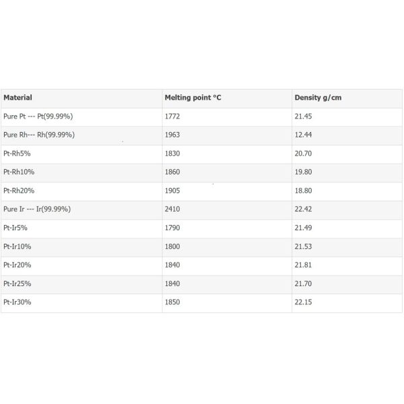The height and width of the screenshot is (404, 404).
Task: Select the 22.42 density cell
Action: [x=304, y=209]
